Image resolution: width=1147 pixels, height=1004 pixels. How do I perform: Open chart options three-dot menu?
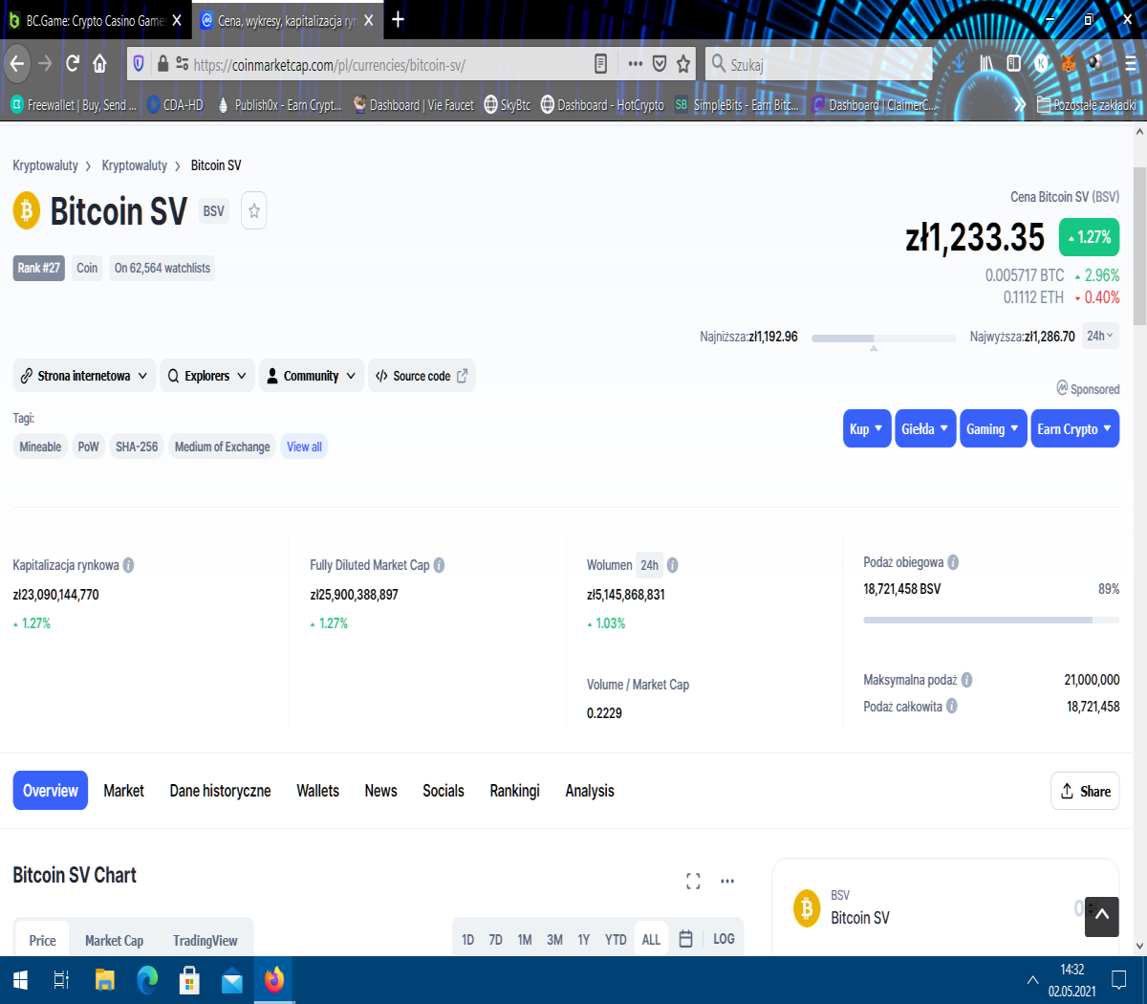click(727, 882)
